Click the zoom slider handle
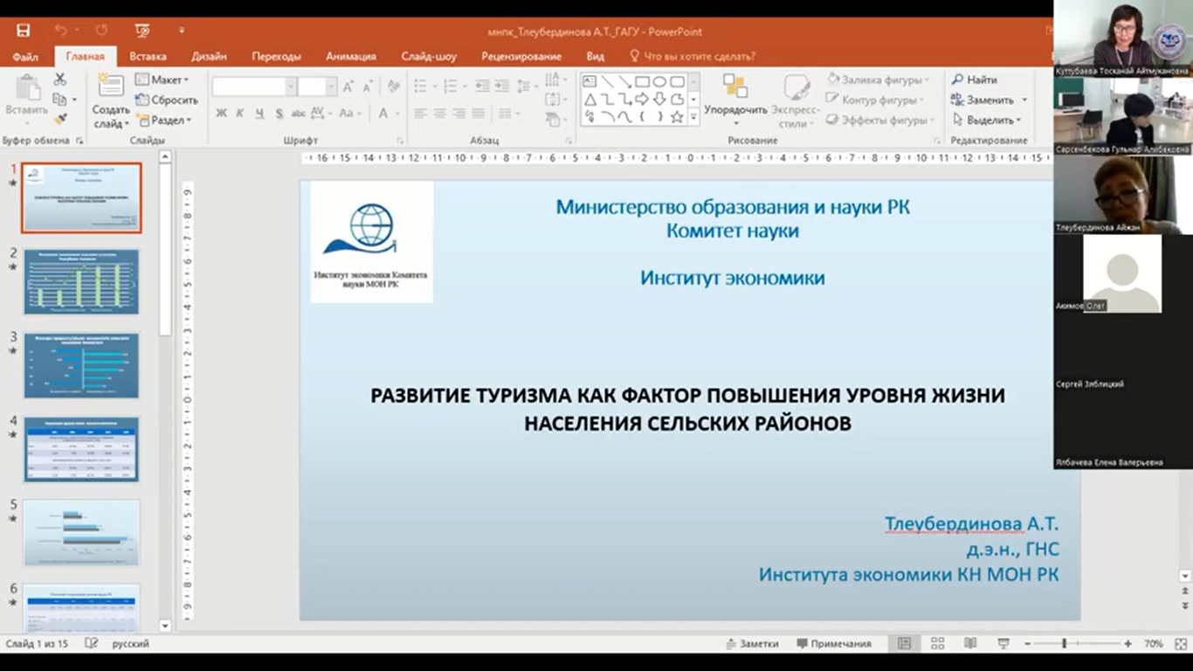This screenshot has height=671, width=1193. point(1064,643)
